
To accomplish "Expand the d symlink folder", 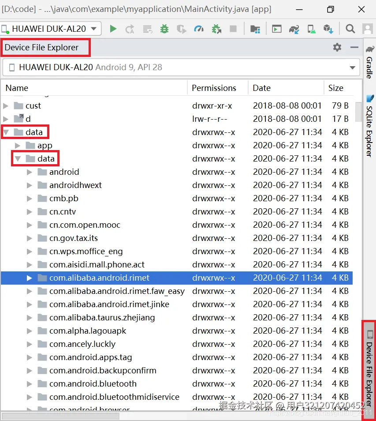I will click(x=6, y=119).
